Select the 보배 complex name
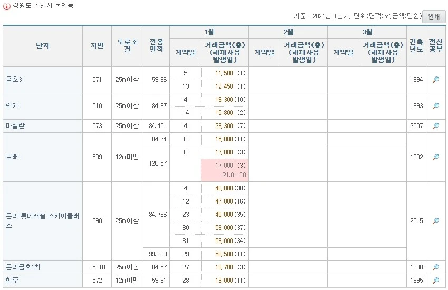Viewport: 448px width, 290px height. tap(12, 157)
